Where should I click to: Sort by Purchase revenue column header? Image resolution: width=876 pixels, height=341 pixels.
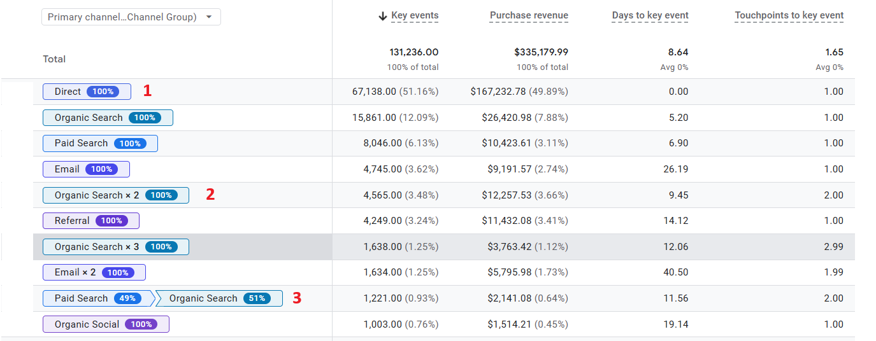[x=529, y=16]
